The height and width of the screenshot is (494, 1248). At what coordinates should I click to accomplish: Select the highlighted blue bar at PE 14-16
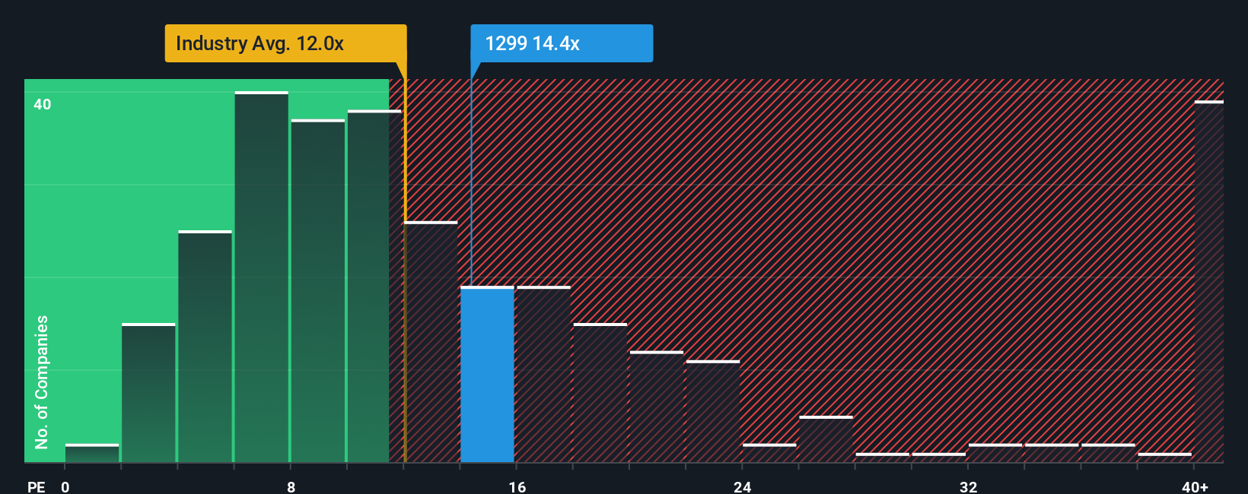[487, 374]
